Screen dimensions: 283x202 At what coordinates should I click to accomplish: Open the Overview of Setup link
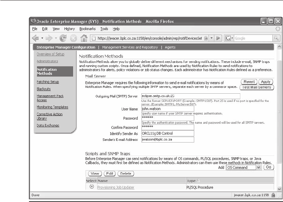tap(51, 54)
